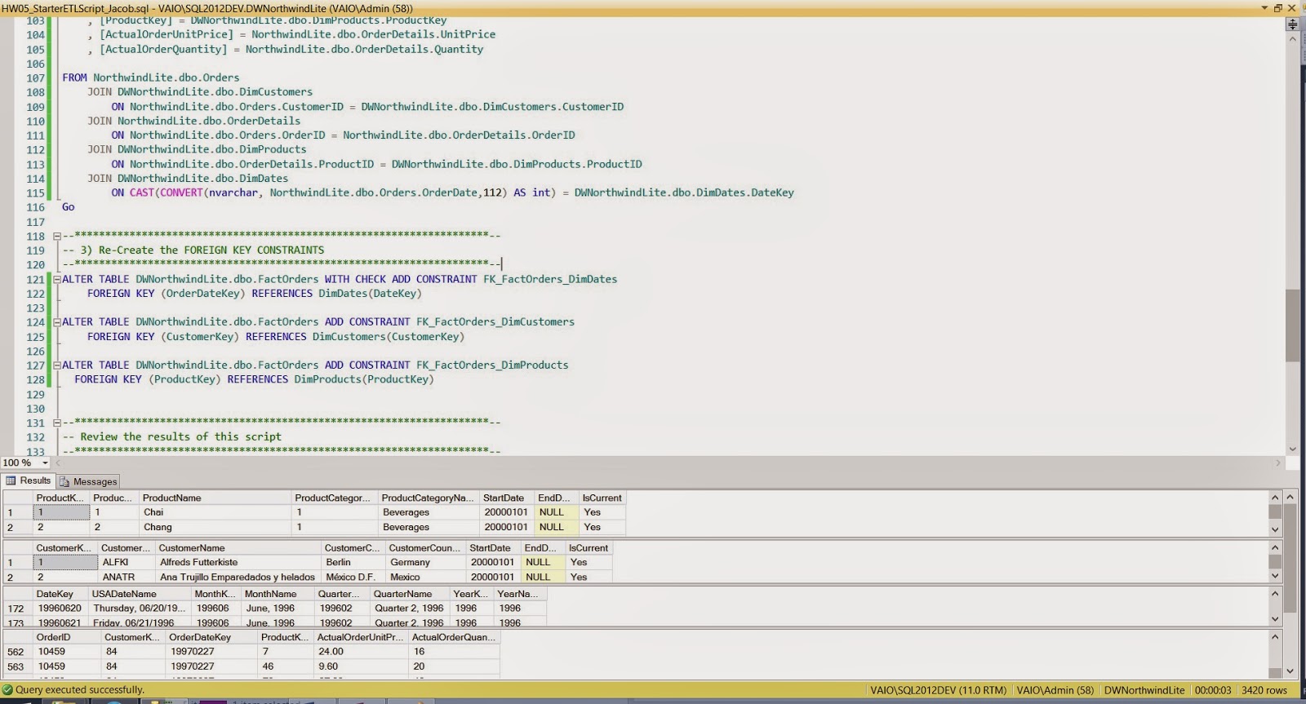The image size is (1306, 704).
Task: Click the MonthName column header
Action: pos(278,594)
